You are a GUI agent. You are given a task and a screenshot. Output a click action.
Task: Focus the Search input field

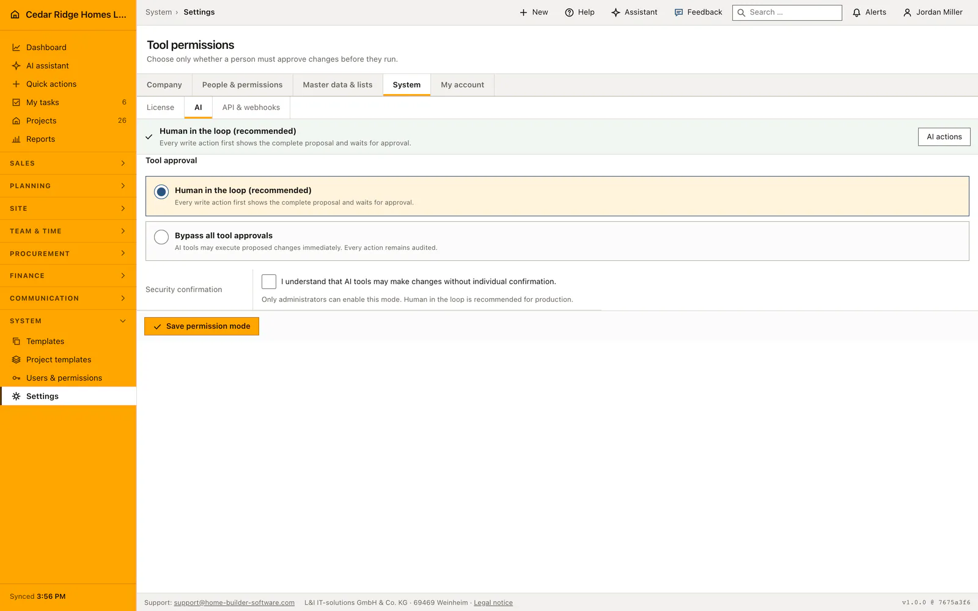[787, 12]
